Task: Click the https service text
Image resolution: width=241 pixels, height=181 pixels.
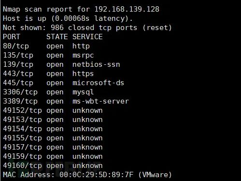Action: point(83,74)
